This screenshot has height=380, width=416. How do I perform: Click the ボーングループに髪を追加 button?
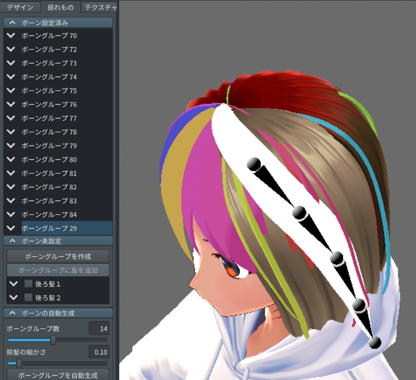click(58, 270)
